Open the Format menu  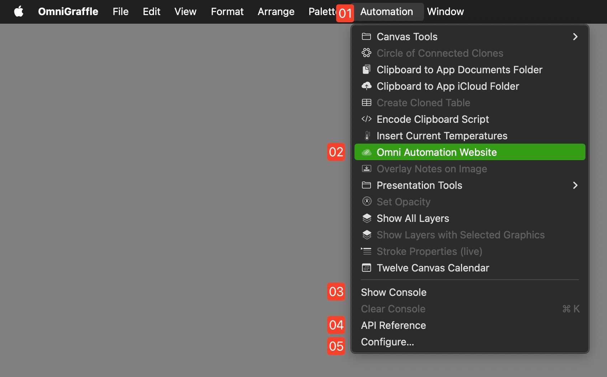[x=227, y=11]
